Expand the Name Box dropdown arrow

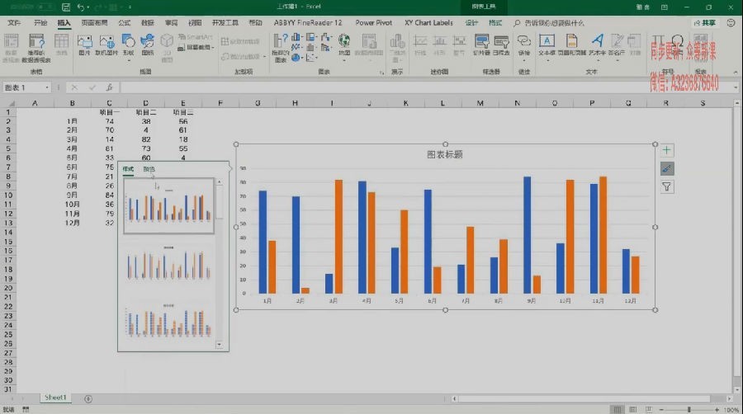click(x=47, y=87)
